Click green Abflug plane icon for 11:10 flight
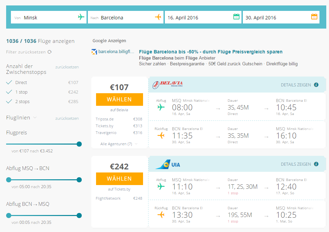 [x=161, y=186]
